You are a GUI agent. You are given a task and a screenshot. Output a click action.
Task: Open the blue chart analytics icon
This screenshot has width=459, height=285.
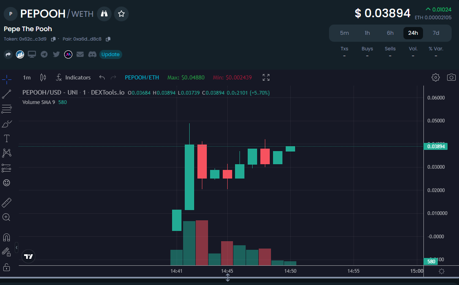(x=20, y=54)
